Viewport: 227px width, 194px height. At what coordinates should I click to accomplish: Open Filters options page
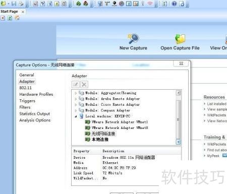click(x=25, y=107)
